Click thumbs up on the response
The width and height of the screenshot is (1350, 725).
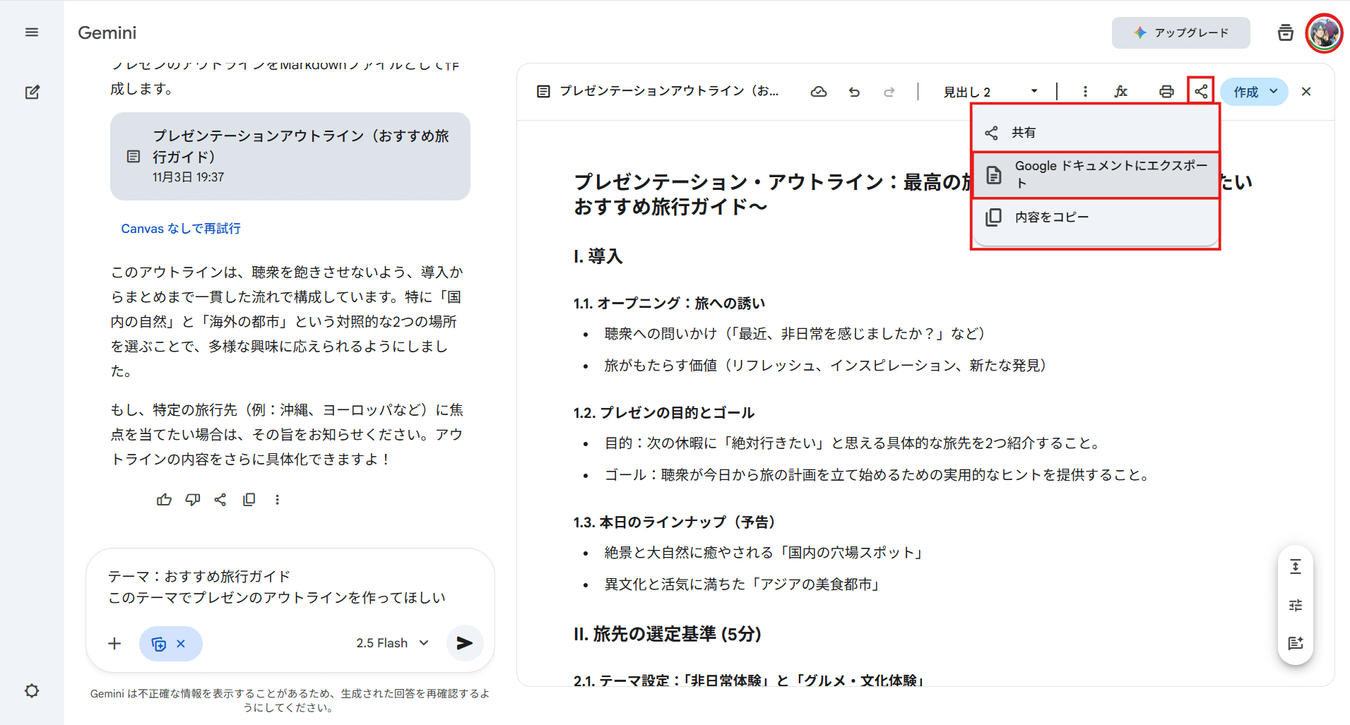point(164,500)
